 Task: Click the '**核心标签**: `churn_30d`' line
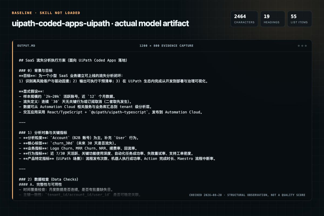[68, 143]
